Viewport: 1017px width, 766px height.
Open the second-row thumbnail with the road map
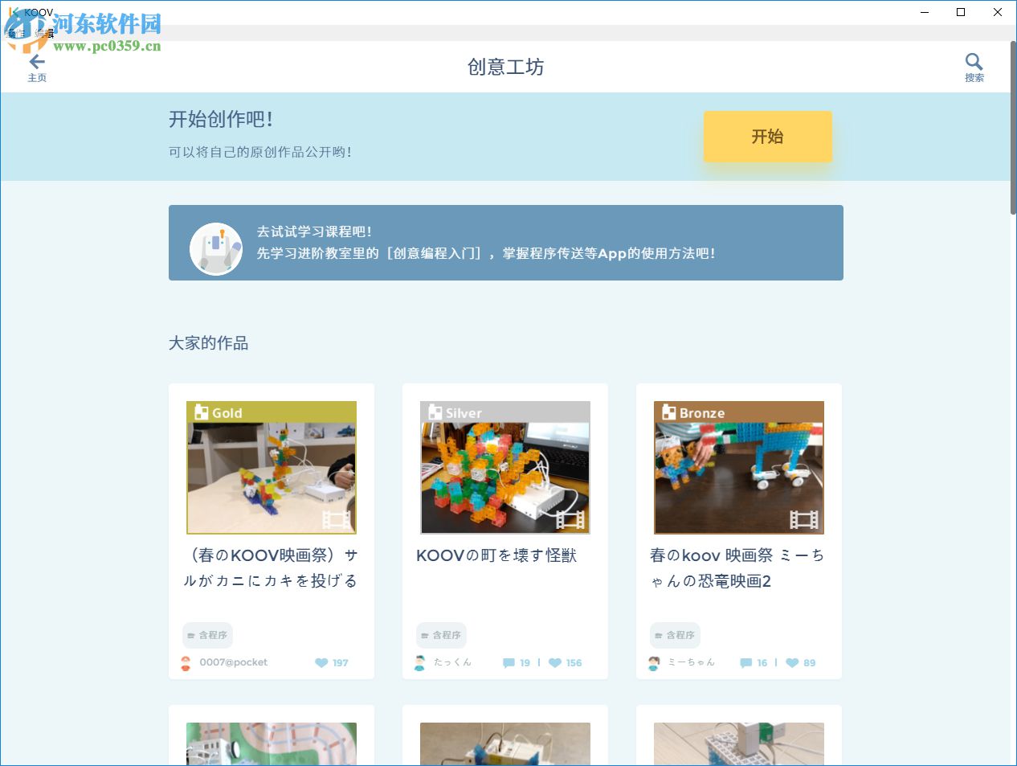(272, 743)
